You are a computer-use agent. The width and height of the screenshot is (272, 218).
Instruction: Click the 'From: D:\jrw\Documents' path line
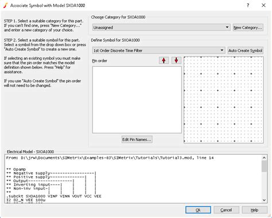pos(110,158)
